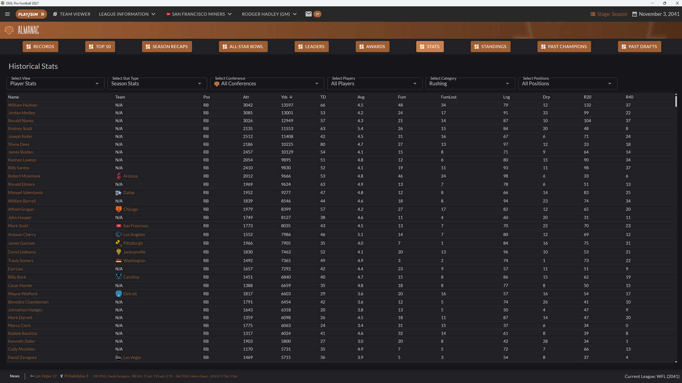Viewport: 682px width, 383px height.
Task: Open the League Information menu
Action: [x=127, y=14]
